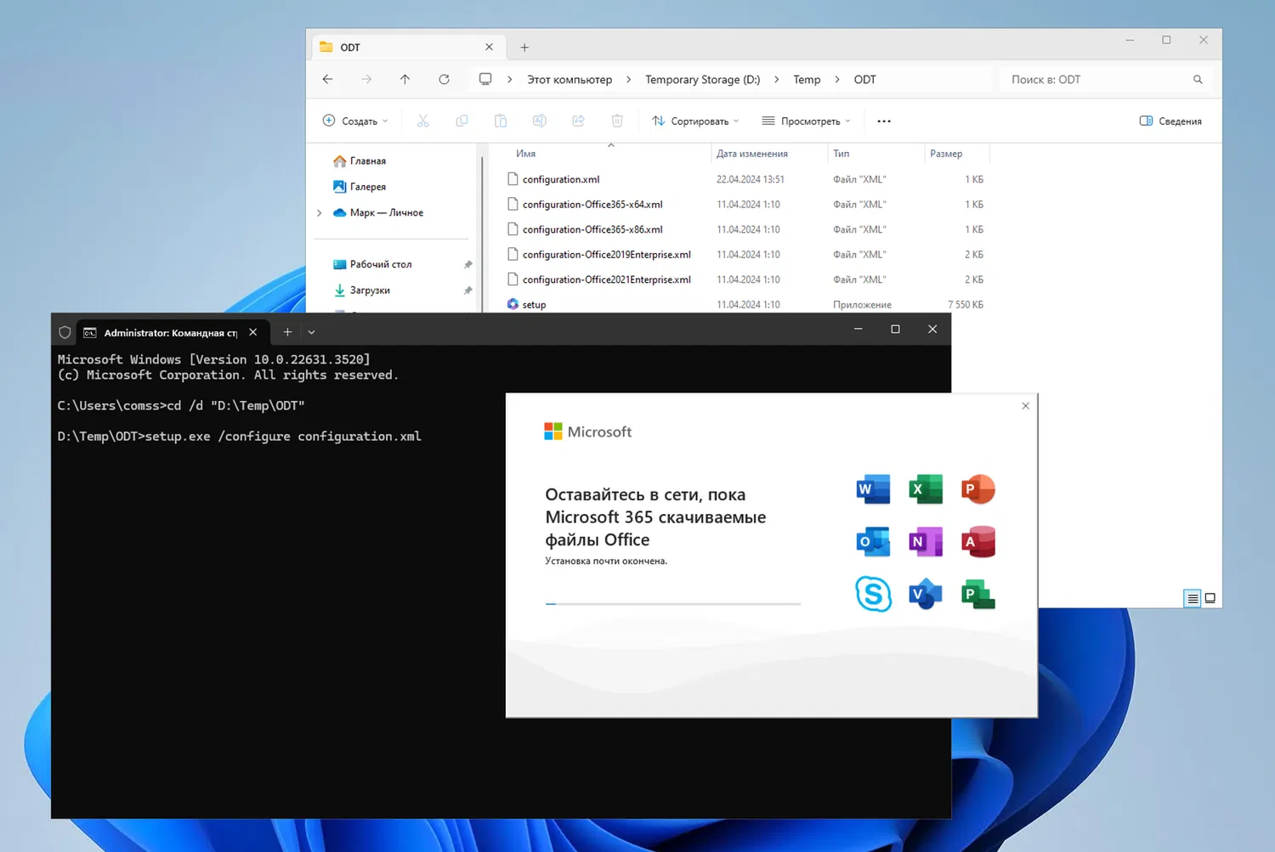Open the Просмотреть view dropdown
The height and width of the screenshot is (852, 1275).
[x=806, y=121]
